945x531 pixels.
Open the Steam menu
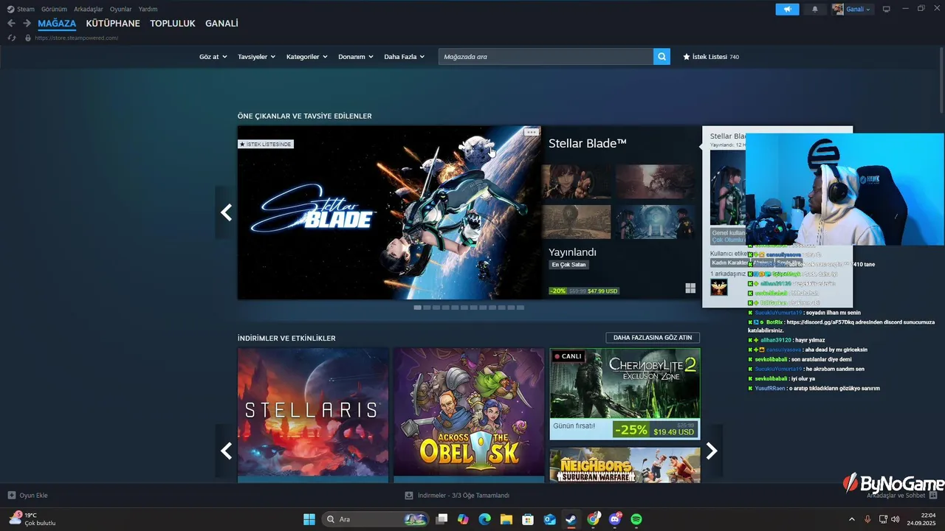tap(21, 9)
